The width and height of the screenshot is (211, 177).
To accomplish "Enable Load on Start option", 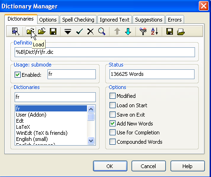I will coord(112,105).
